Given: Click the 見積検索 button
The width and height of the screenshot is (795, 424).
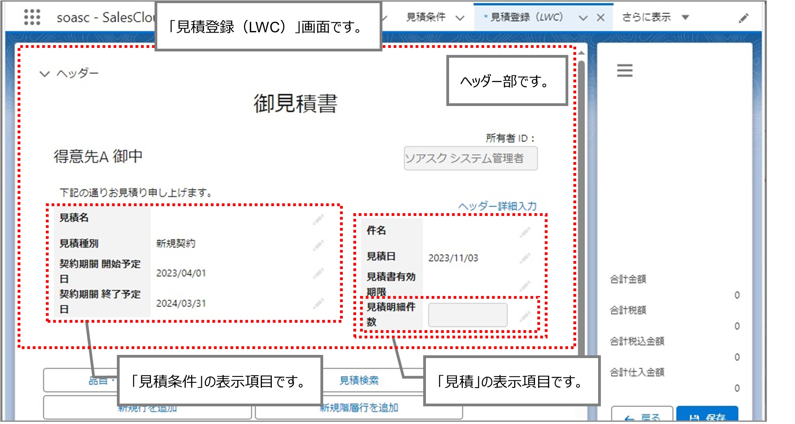Looking at the screenshot, I should [358, 380].
